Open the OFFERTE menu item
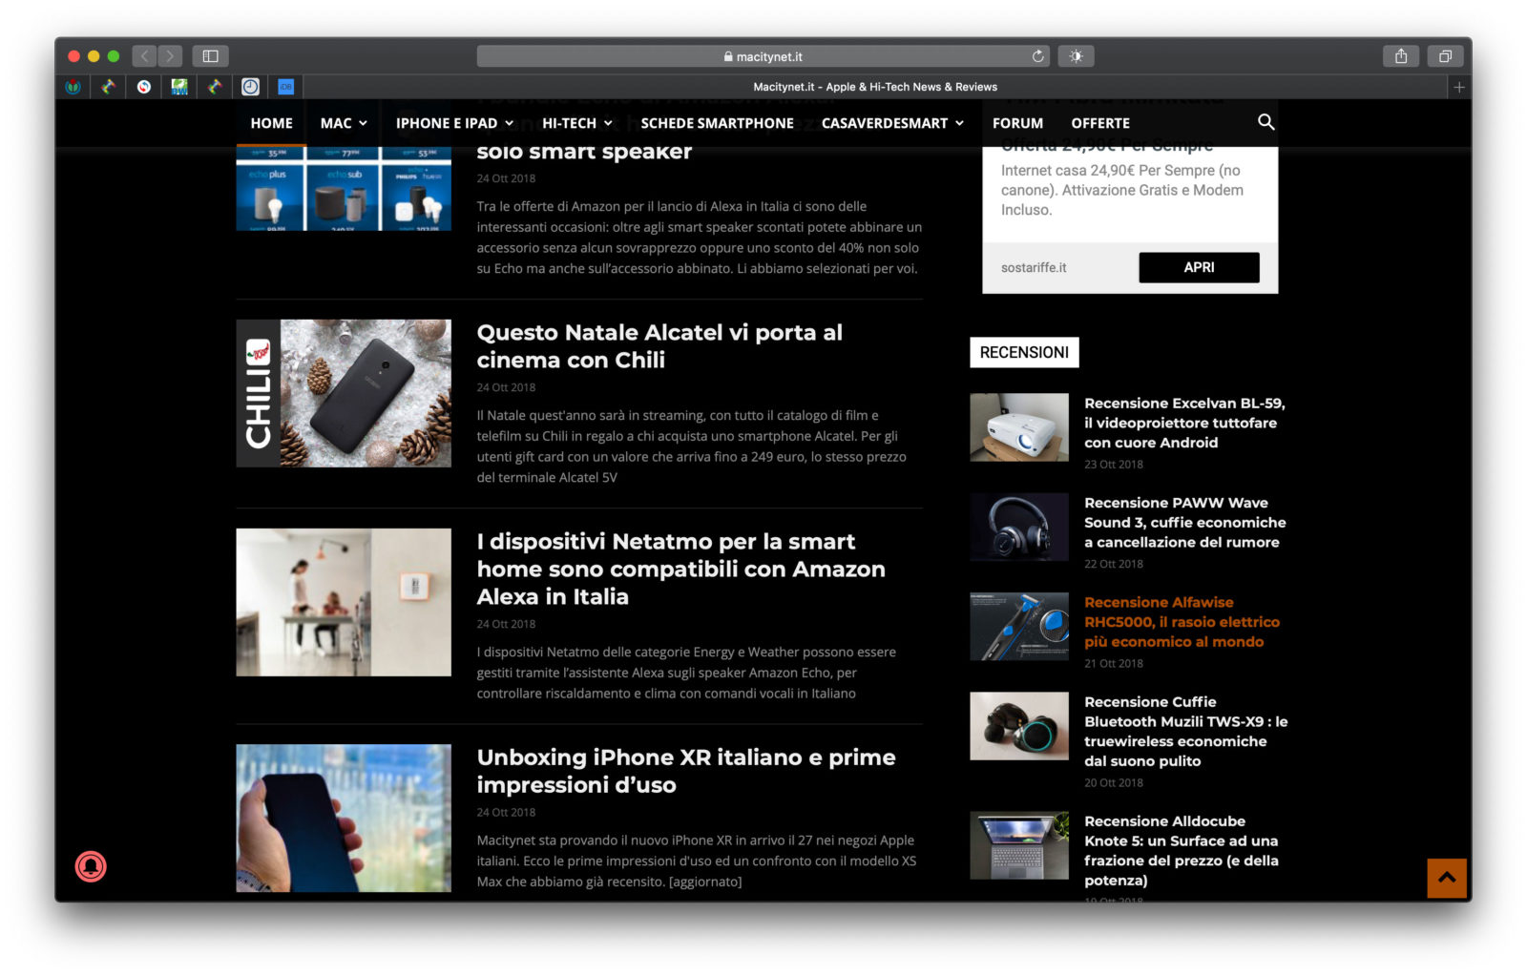The image size is (1527, 975). (1100, 123)
